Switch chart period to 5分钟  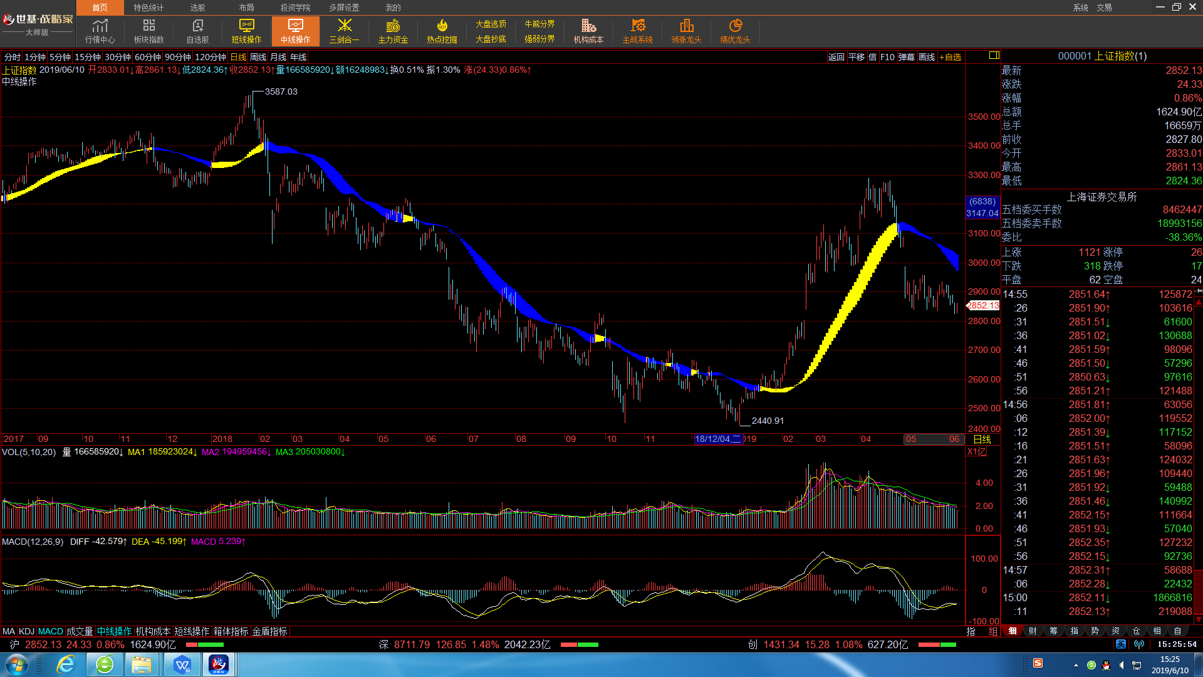pos(60,57)
